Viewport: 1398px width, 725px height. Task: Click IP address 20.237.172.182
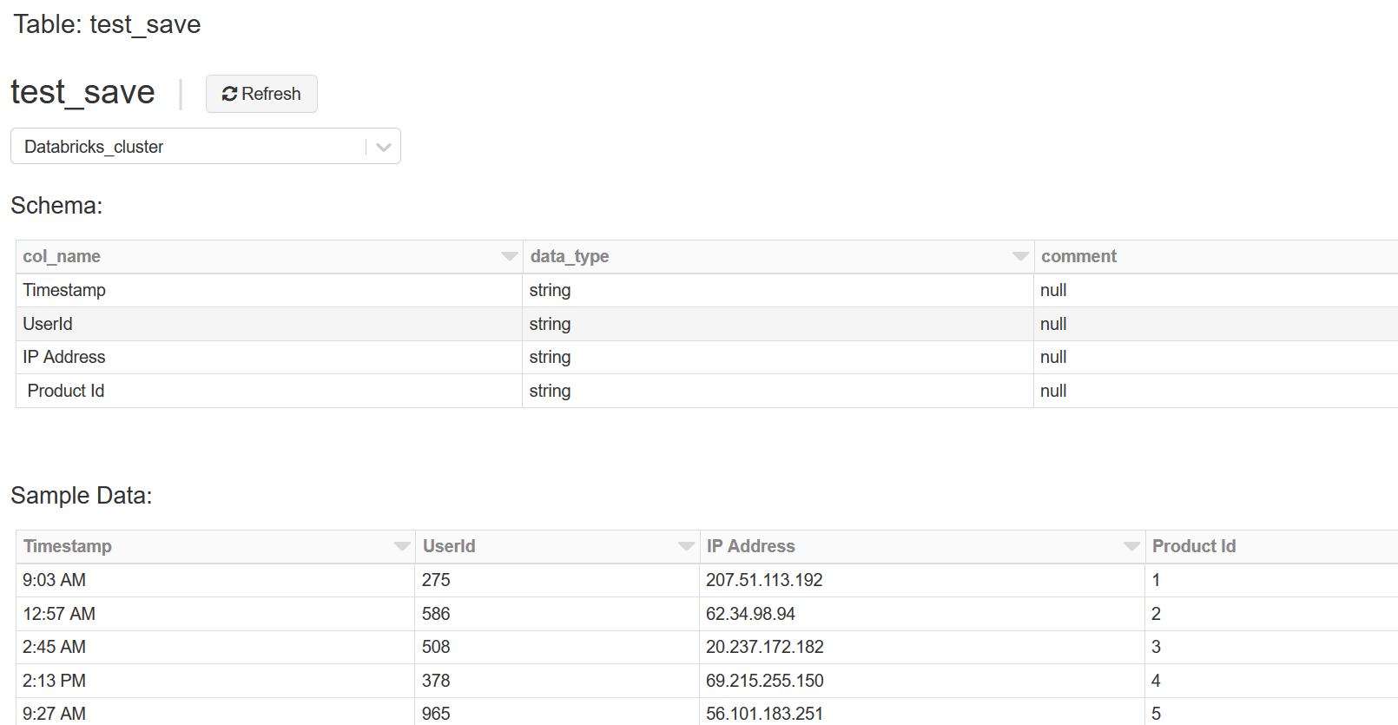[x=765, y=647]
